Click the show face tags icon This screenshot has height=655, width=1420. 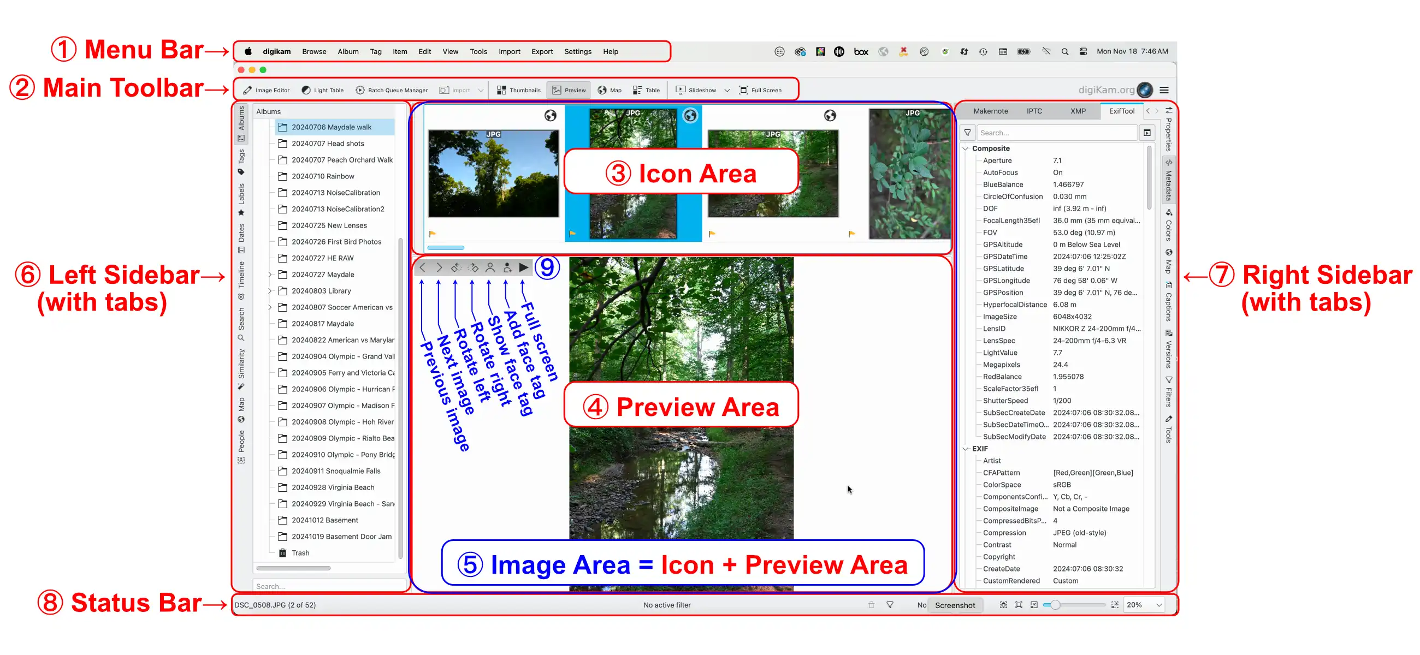tap(489, 267)
